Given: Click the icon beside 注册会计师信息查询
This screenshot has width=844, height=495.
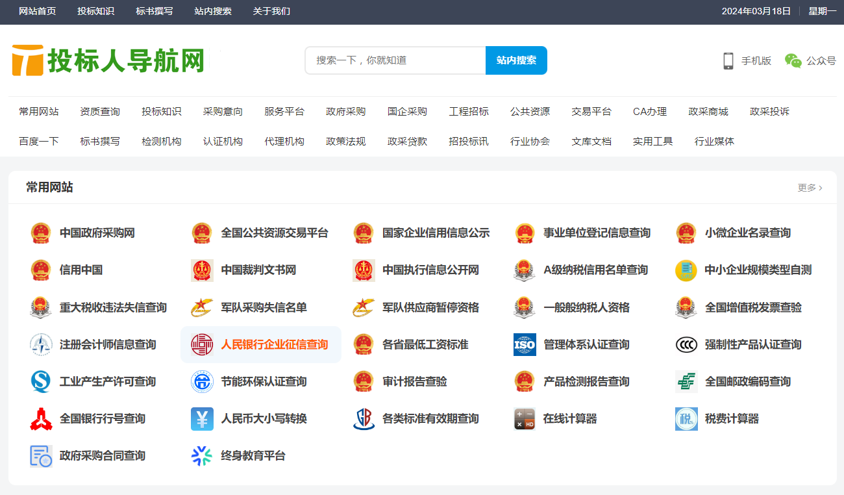Looking at the screenshot, I should tap(41, 344).
